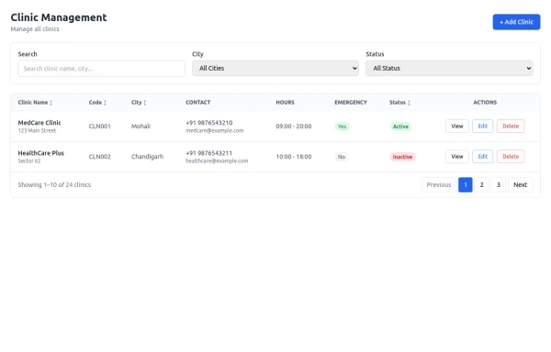The height and width of the screenshot is (352, 551).
Task: Click email healthcare@example.com
Action: click(x=217, y=161)
